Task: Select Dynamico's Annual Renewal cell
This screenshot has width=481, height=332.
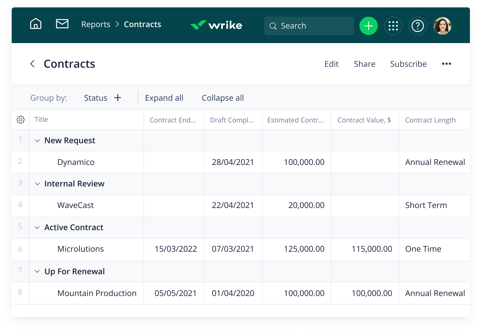Action: pos(435,162)
